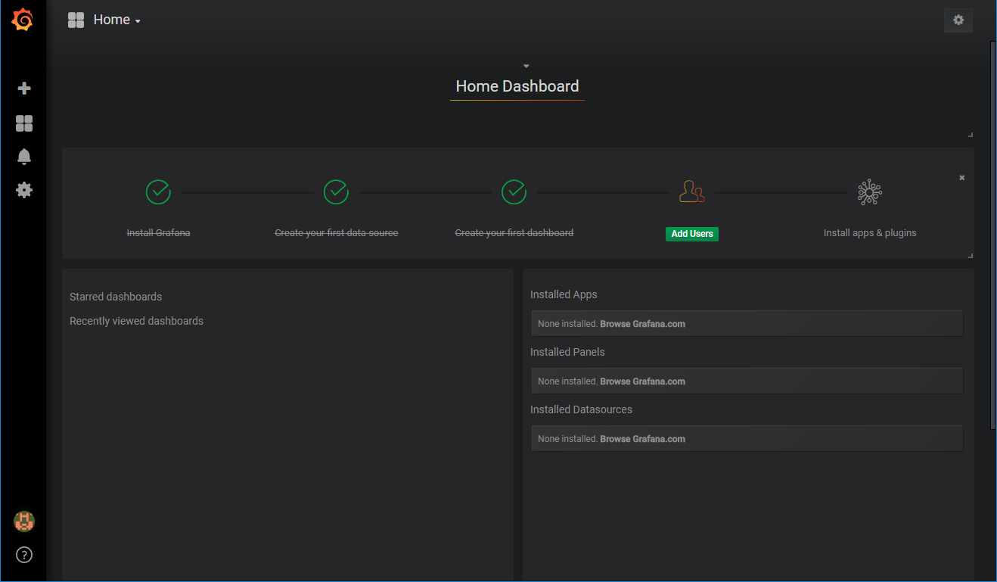Click the Installed Panels heading
The image size is (997, 582).
pyautogui.click(x=567, y=352)
